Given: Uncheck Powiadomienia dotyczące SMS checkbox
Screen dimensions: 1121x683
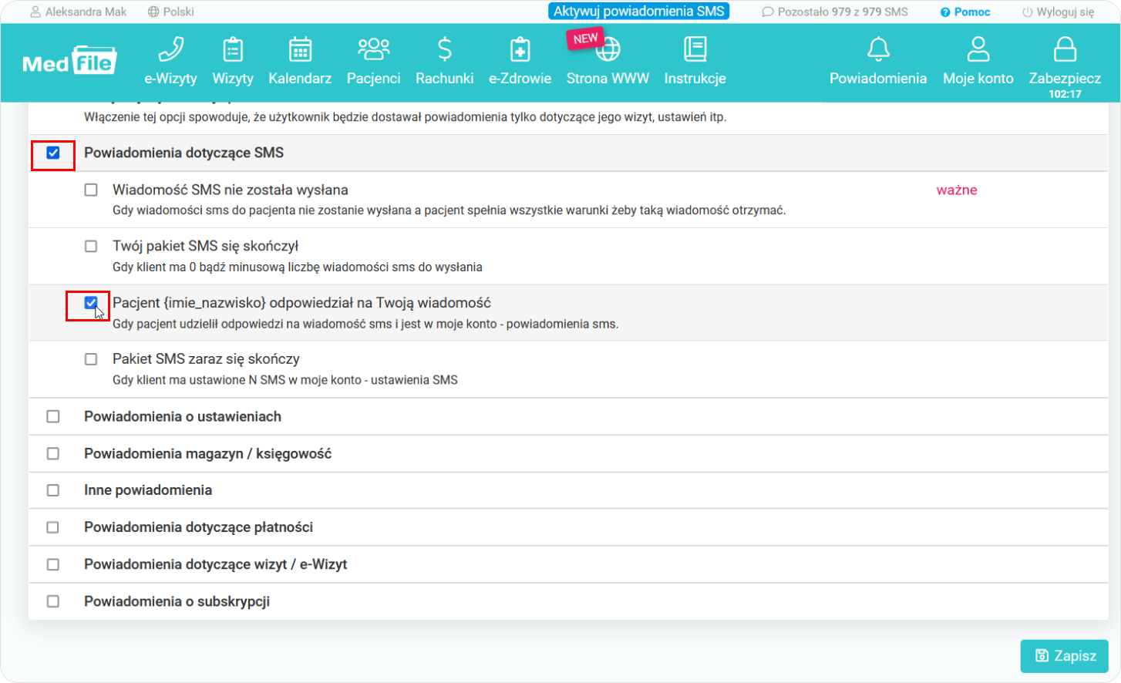Looking at the screenshot, I should pyautogui.click(x=53, y=153).
